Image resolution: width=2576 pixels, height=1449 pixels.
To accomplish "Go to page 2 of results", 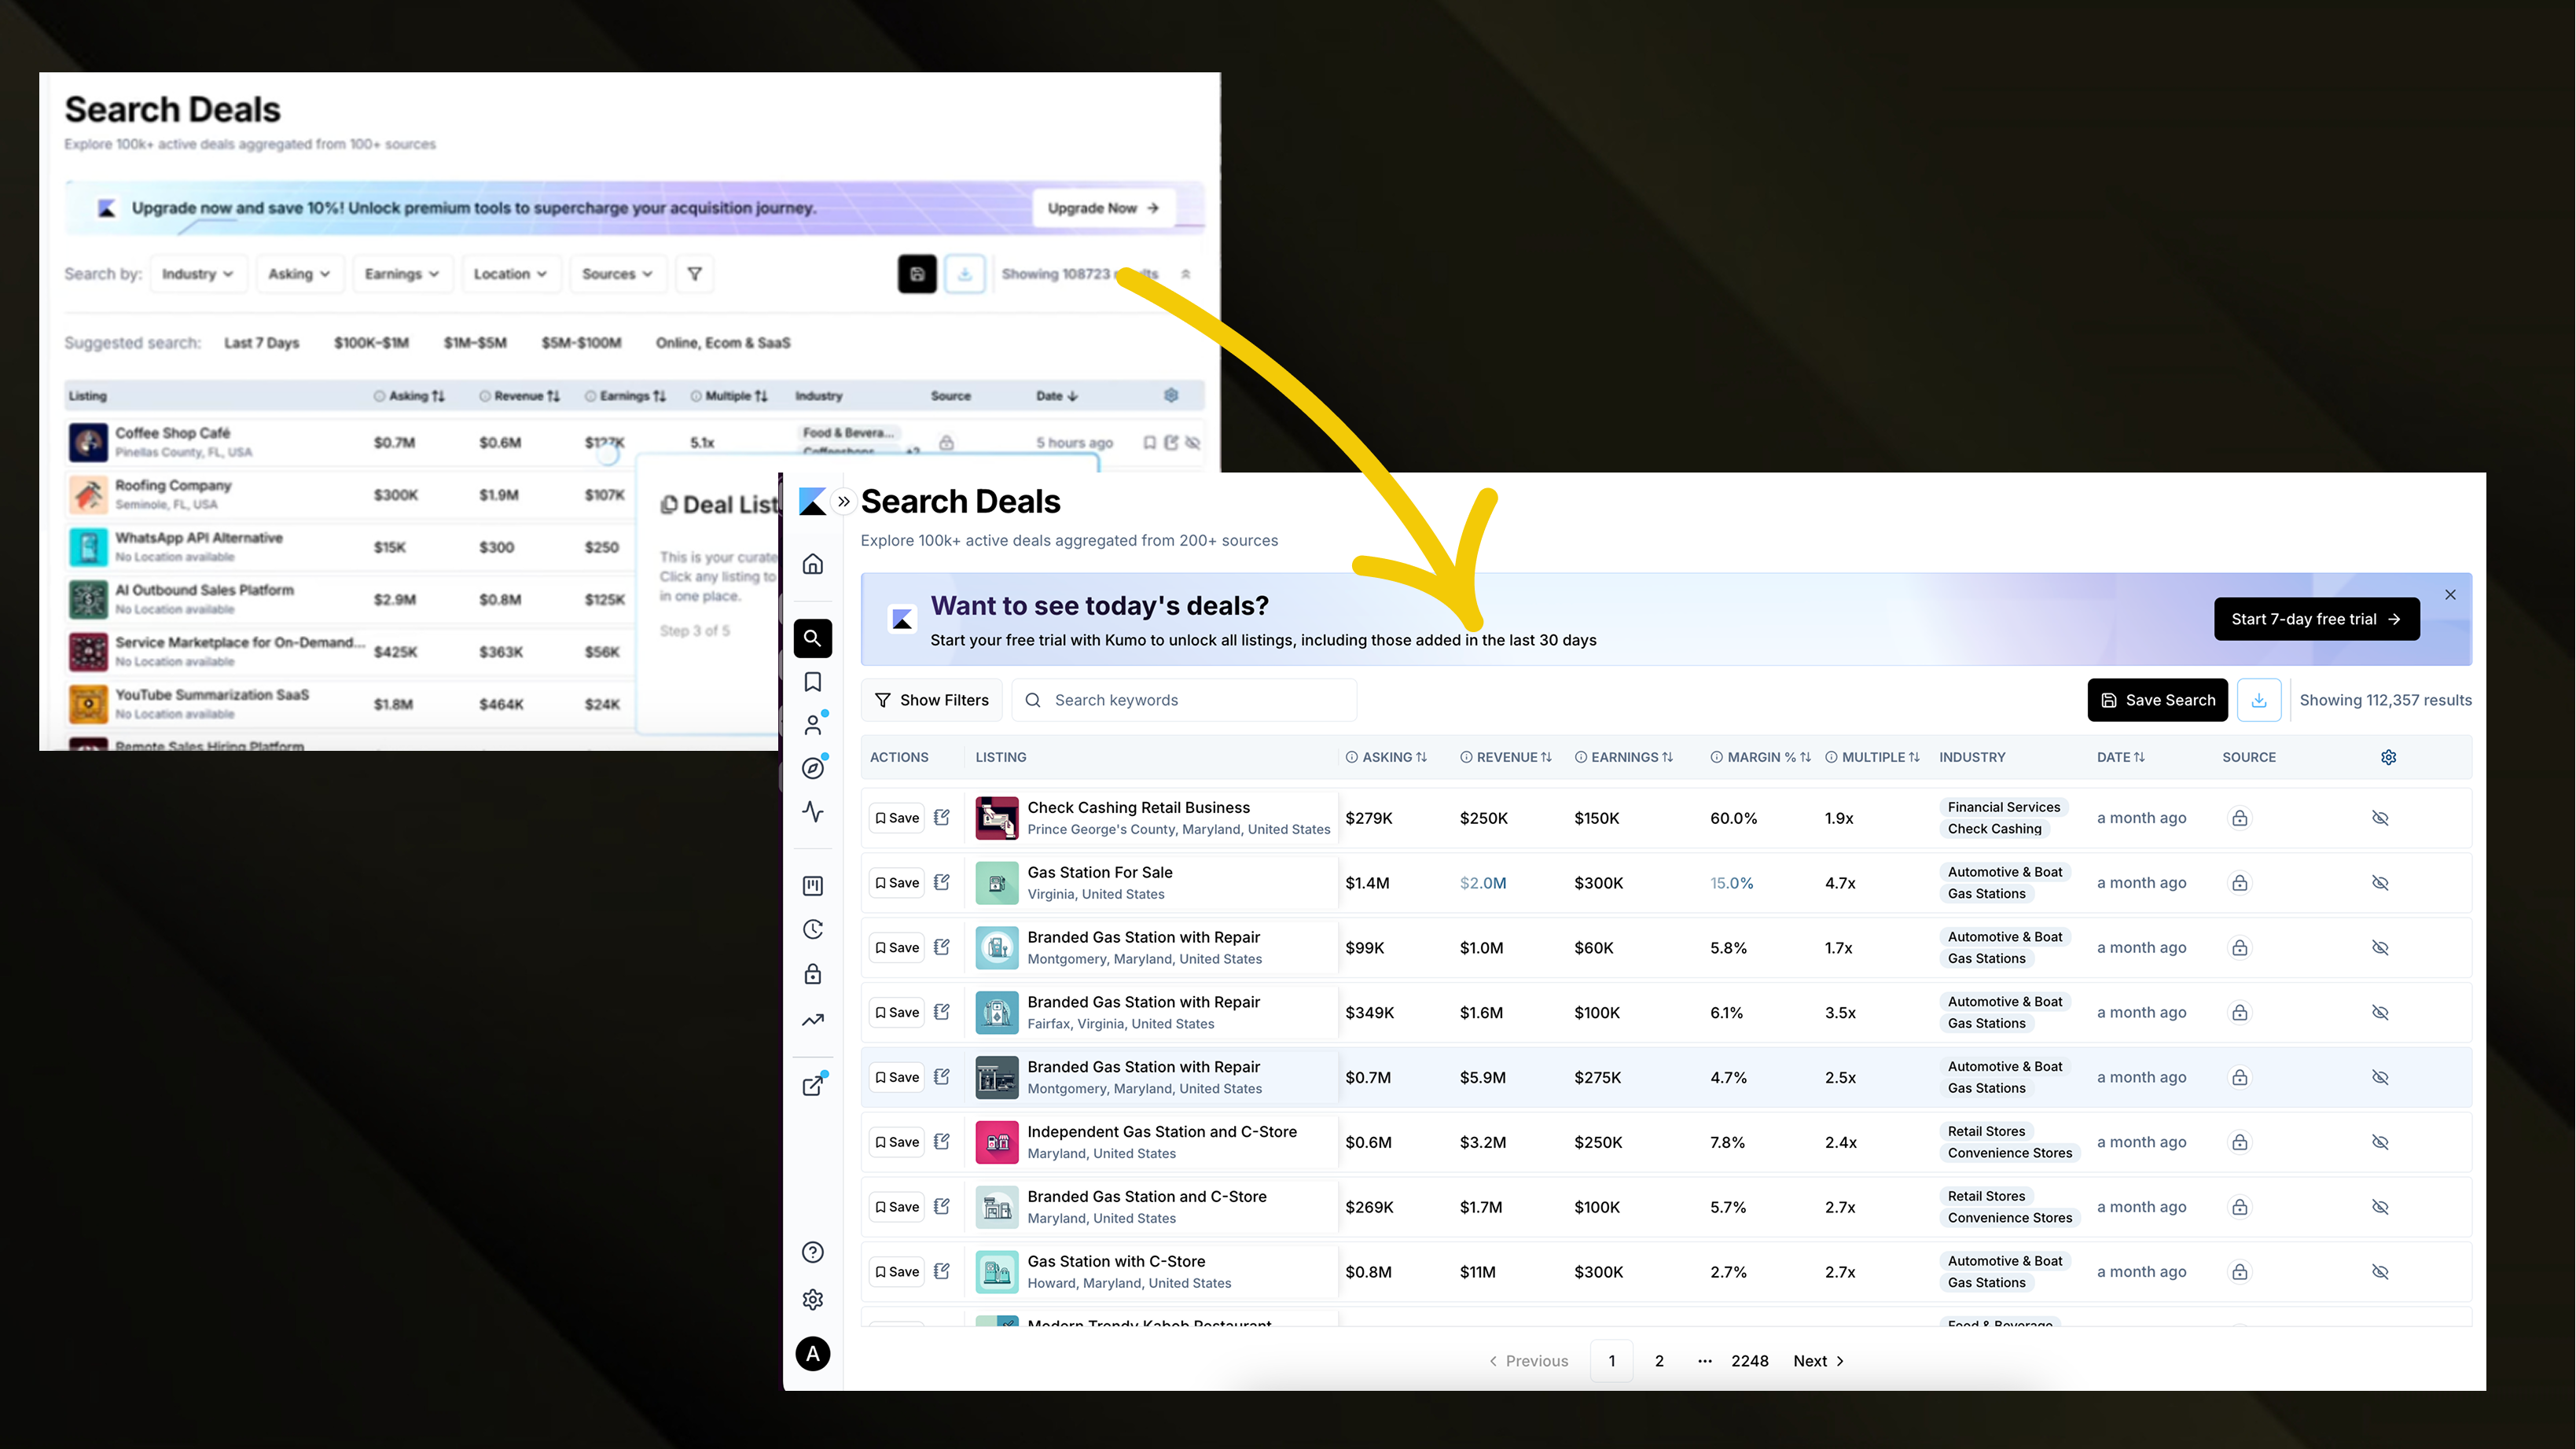I will click(1659, 1361).
